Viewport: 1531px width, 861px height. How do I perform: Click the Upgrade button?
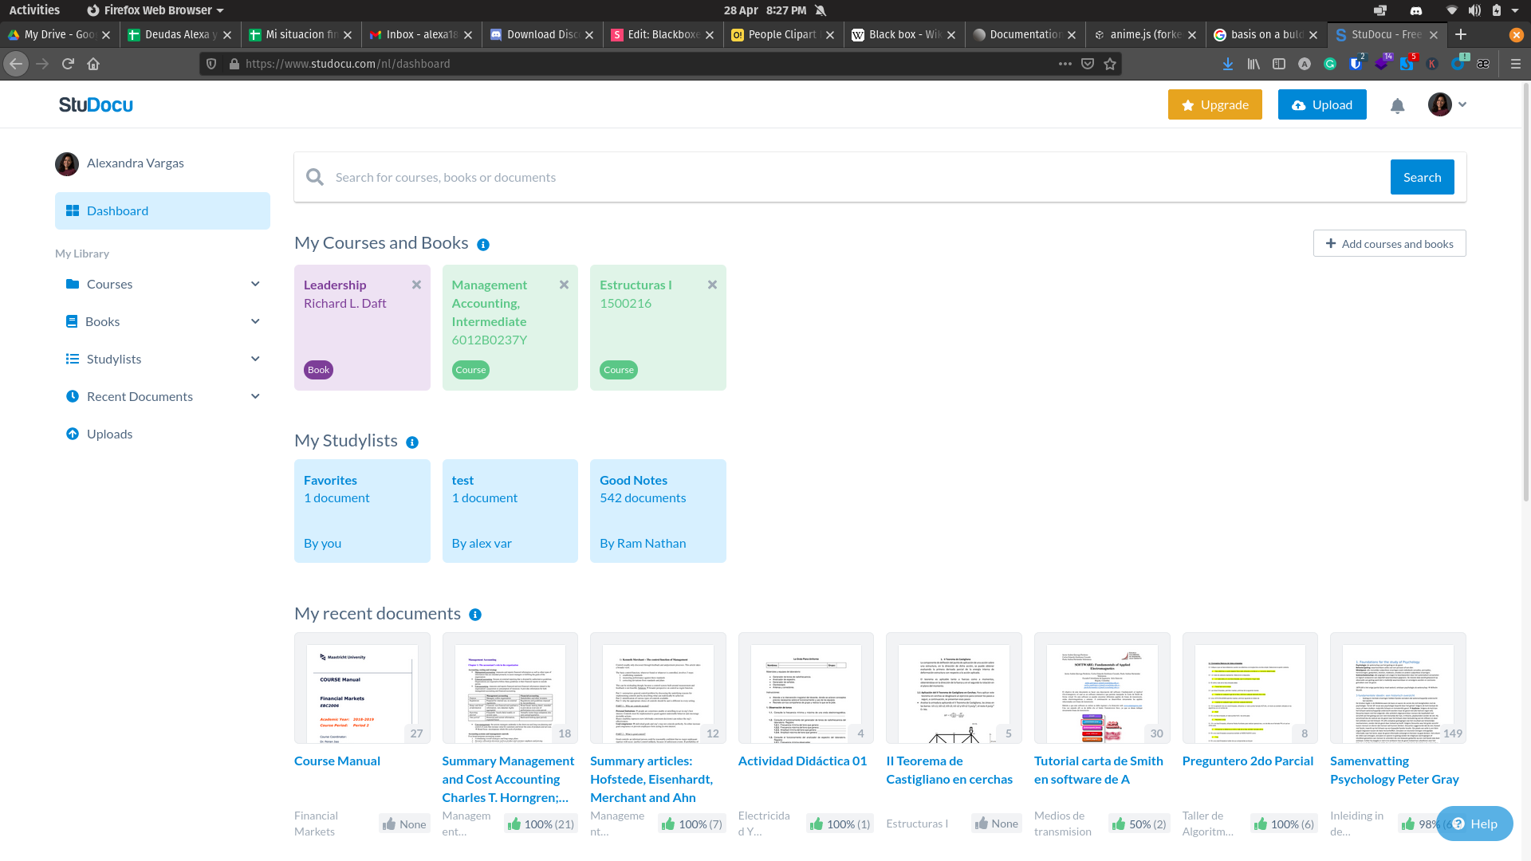tap(1214, 104)
